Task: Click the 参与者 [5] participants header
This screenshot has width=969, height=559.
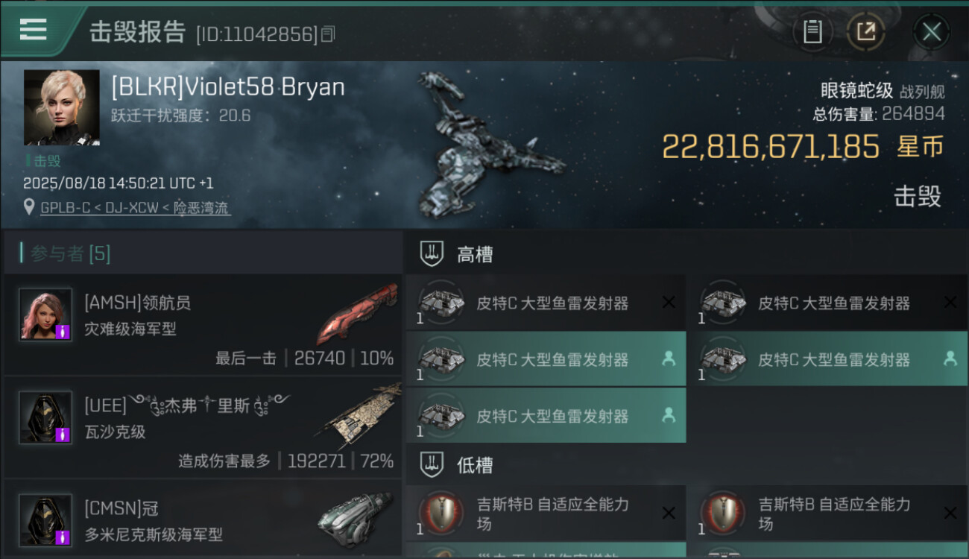Action: coord(70,253)
